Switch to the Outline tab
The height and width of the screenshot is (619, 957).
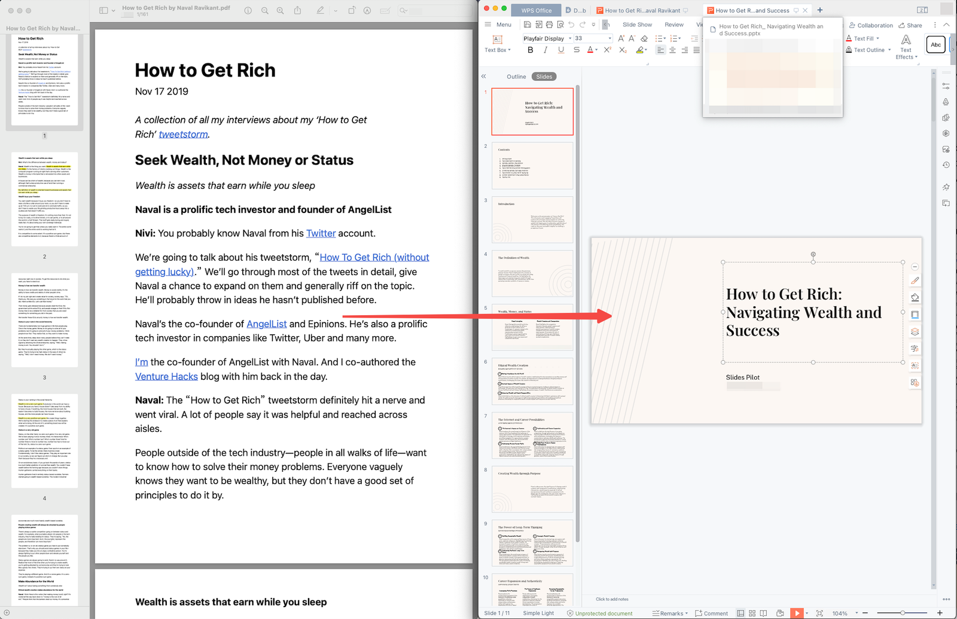tap(516, 77)
